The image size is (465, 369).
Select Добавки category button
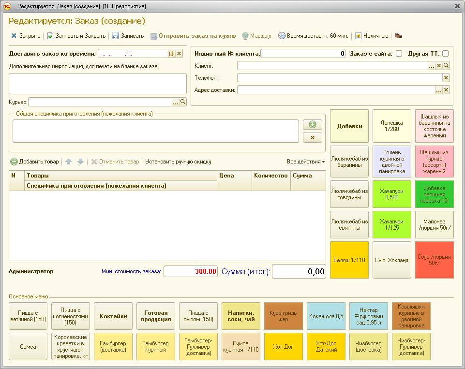[x=349, y=126]
